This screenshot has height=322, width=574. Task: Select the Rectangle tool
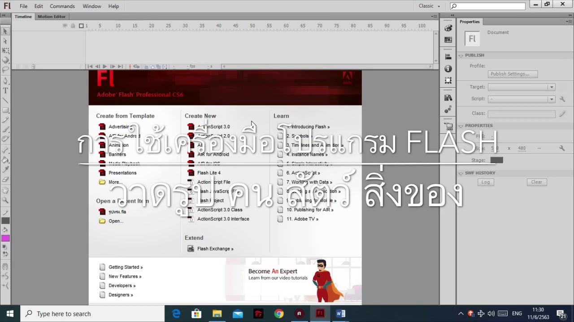coord(5,110)
